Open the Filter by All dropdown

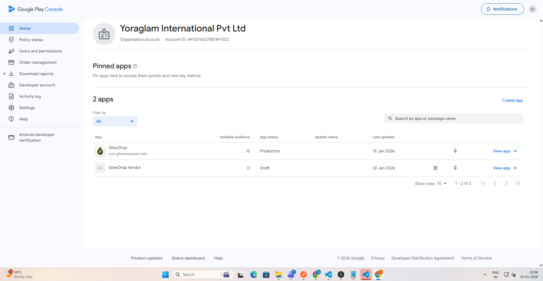tap(115, 121)
